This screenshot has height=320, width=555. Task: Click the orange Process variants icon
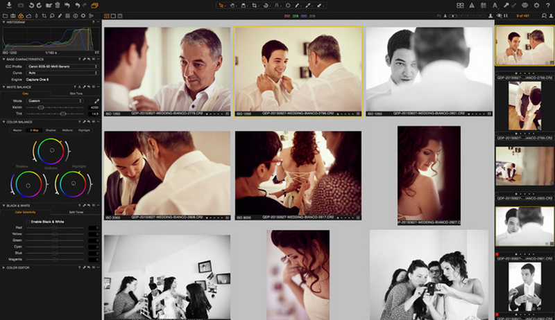click(x=94, y=6)
